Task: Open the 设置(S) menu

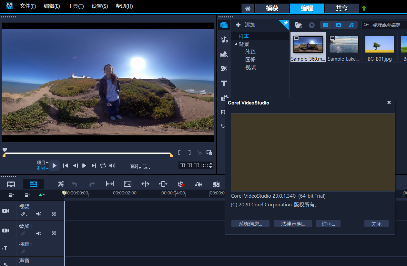Action: [x=100, y=6]
